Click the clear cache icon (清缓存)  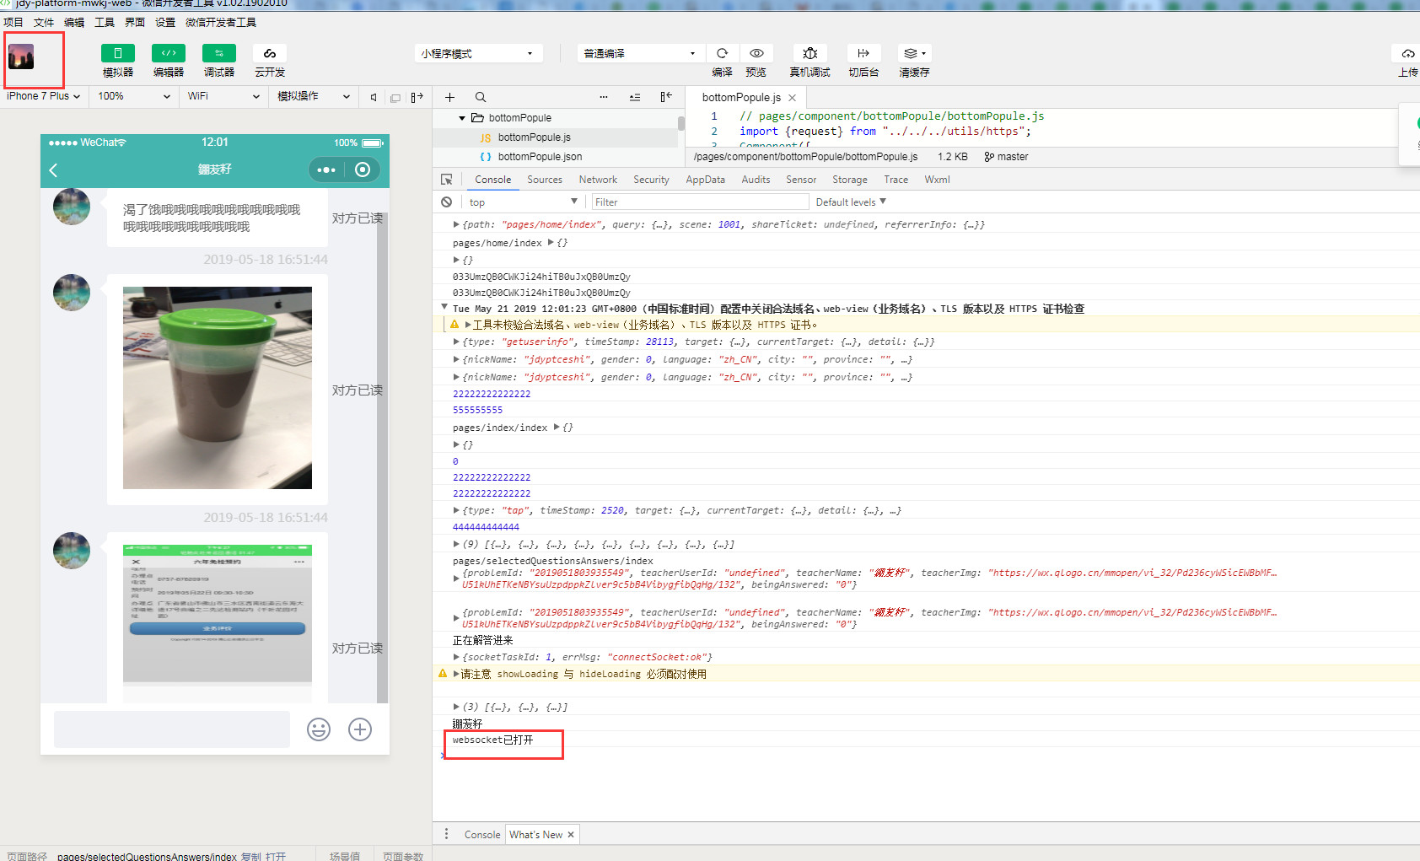(913, 53)
